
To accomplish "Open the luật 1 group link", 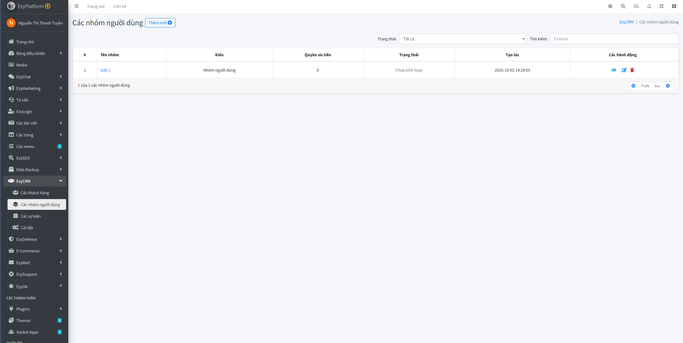I will (x=105, y=70).
